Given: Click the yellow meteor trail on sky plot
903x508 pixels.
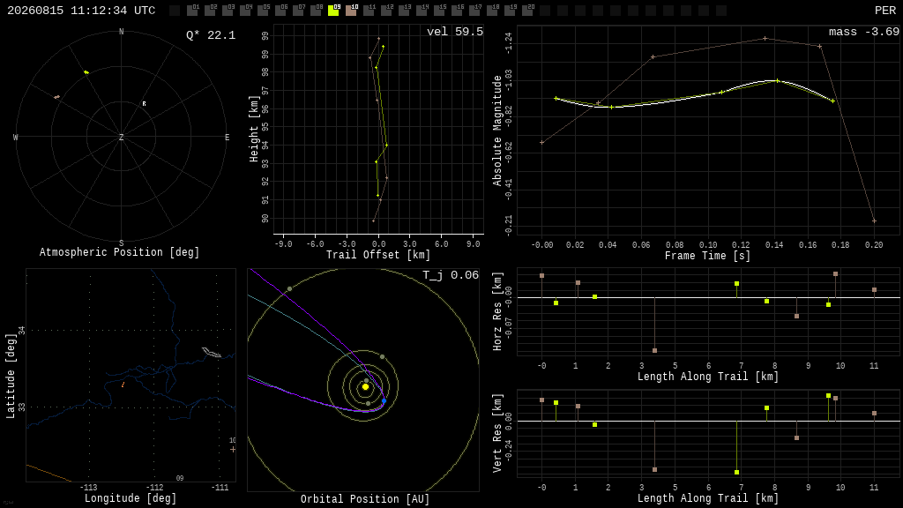Looking at the screenshot, I should pos(86,72).
